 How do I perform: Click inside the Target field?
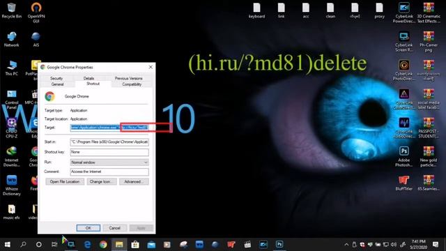pos(109,128)
